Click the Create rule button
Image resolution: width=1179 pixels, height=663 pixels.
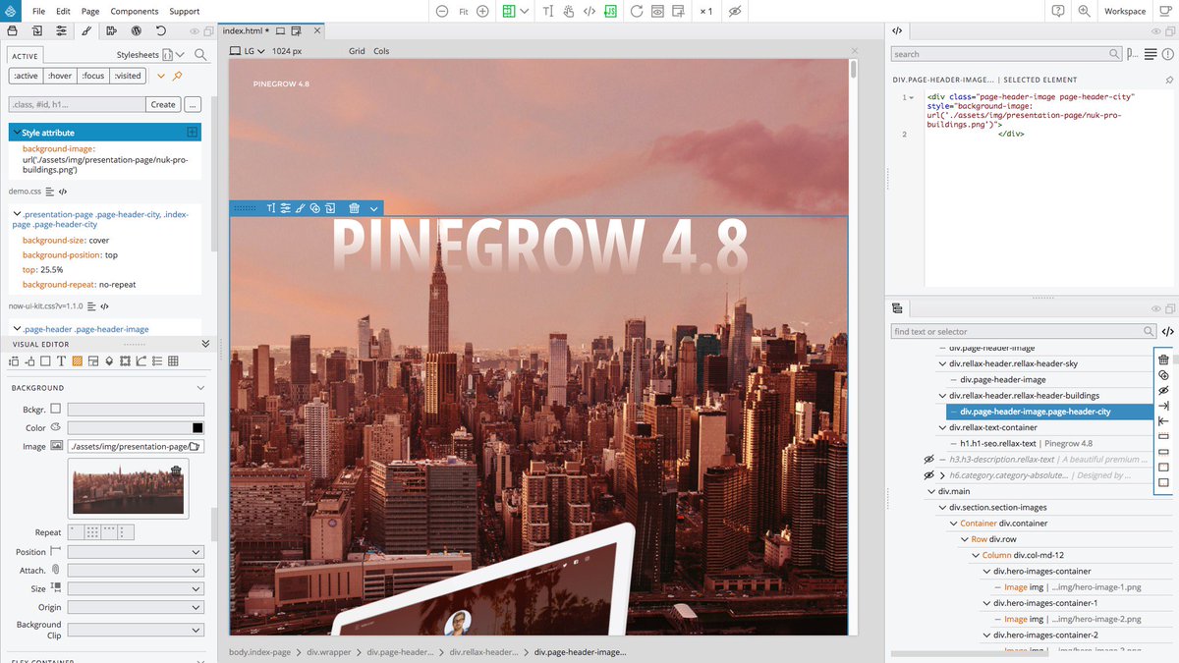(x=163, y=104)
